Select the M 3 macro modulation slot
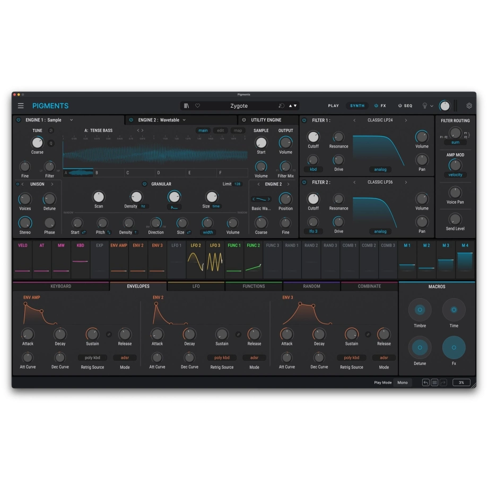This screenshot has height=488, width=488. coord(446,259)
